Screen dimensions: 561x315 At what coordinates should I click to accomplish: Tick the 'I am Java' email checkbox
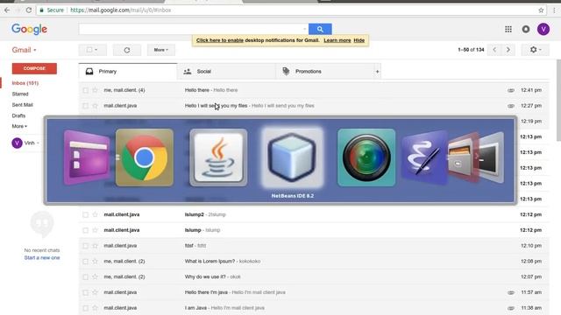(x=86, y=308)
